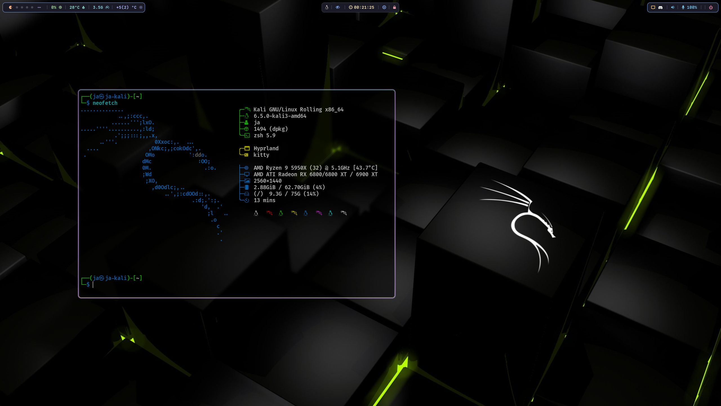This screenshot has width=721, height=406.
Task: Click the 'Hyprland' window manager text
Action: pyautogui.click(x=266, y=148)
